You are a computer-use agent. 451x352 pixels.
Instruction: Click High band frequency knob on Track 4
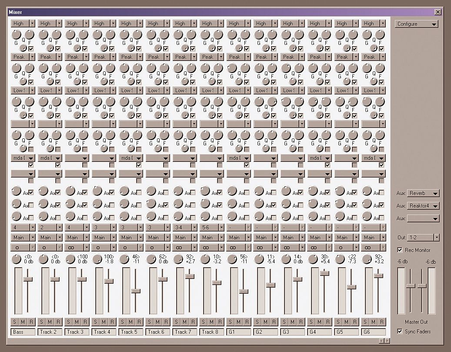click(x=110, y=34)
